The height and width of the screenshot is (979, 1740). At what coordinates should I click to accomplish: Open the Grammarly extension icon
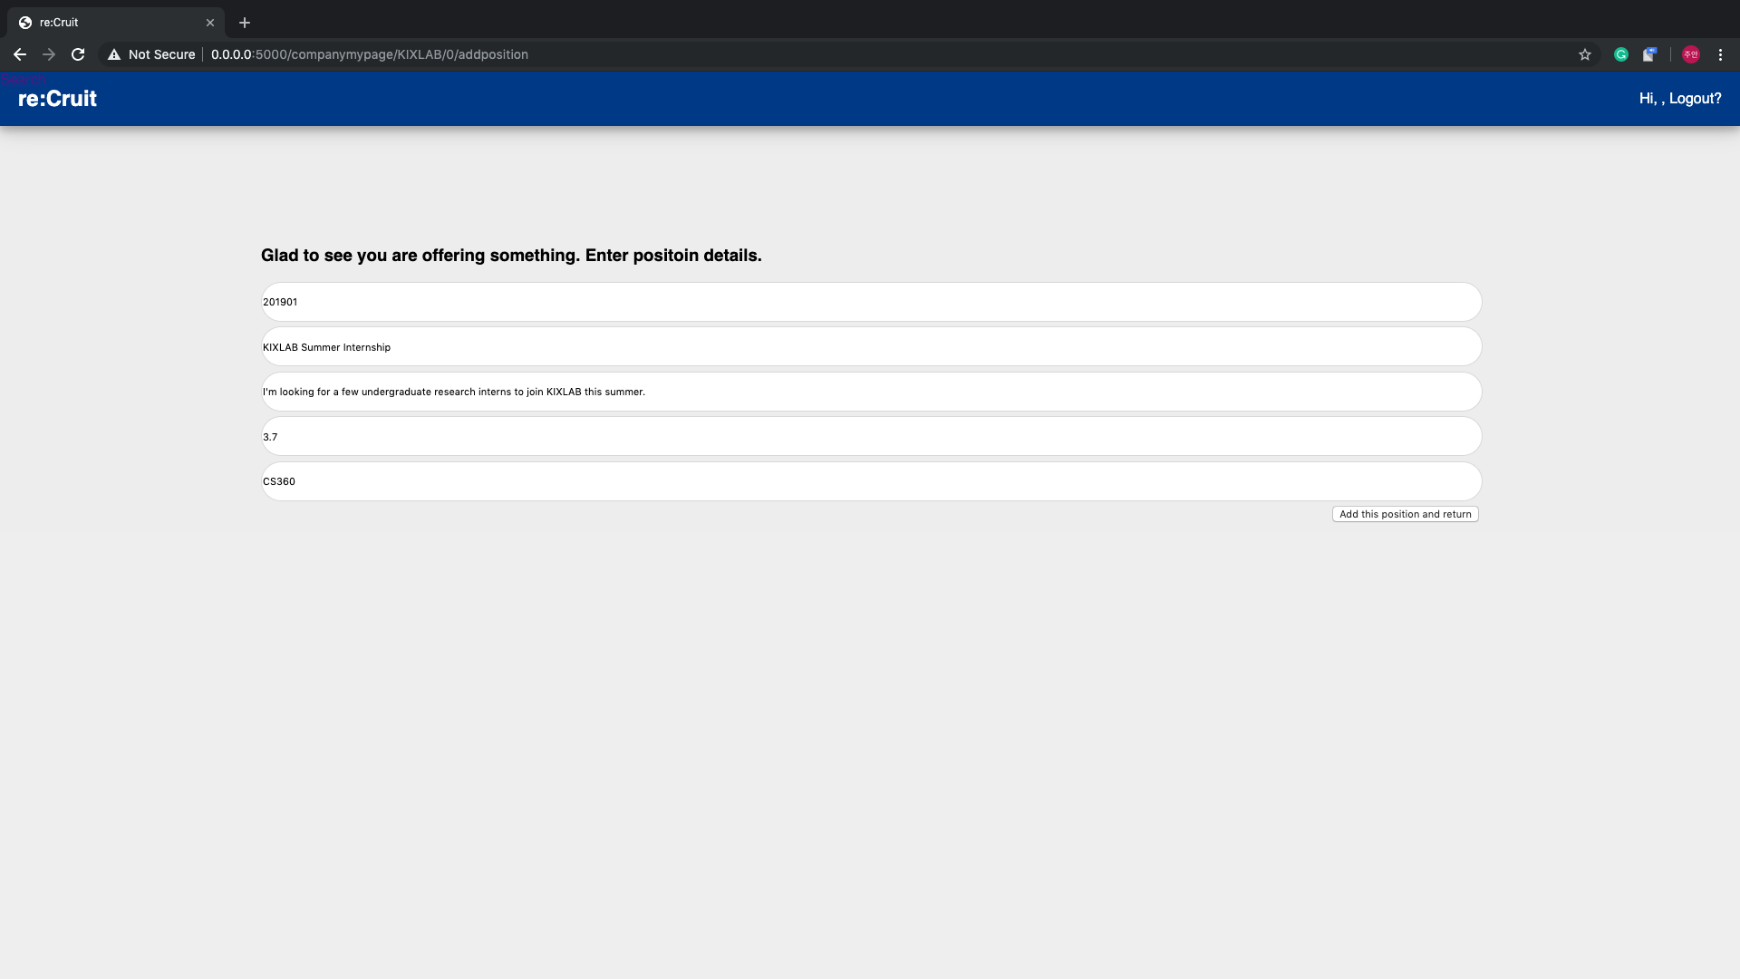[x=1621, y=54]
